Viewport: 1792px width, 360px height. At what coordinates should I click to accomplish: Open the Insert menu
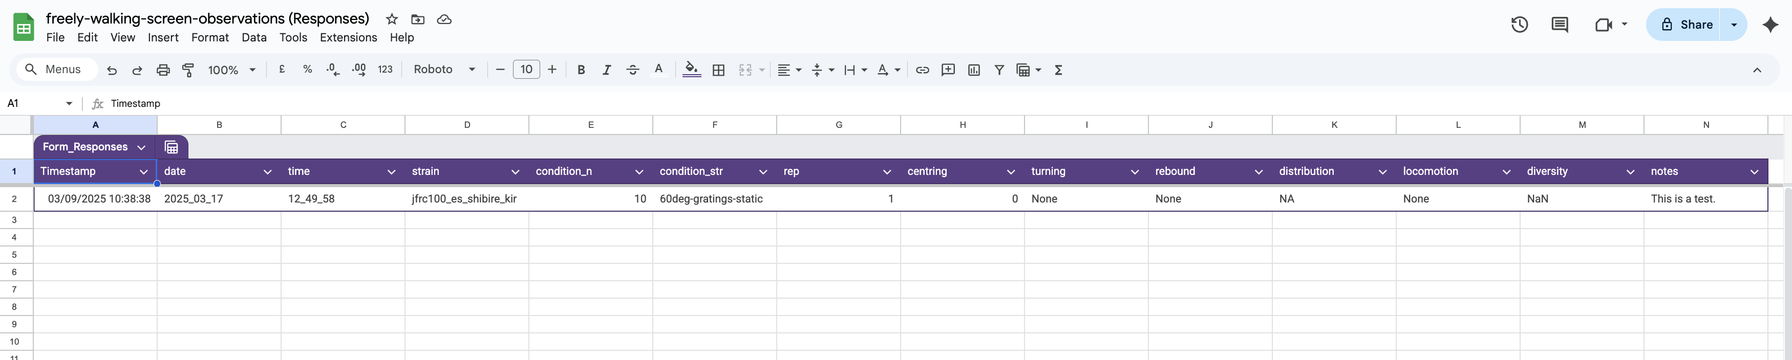coord(163,37)
